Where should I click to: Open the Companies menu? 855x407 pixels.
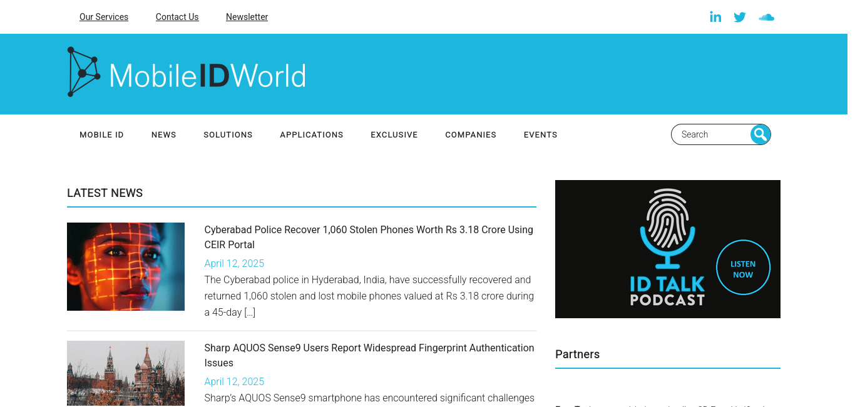point(471,135)
